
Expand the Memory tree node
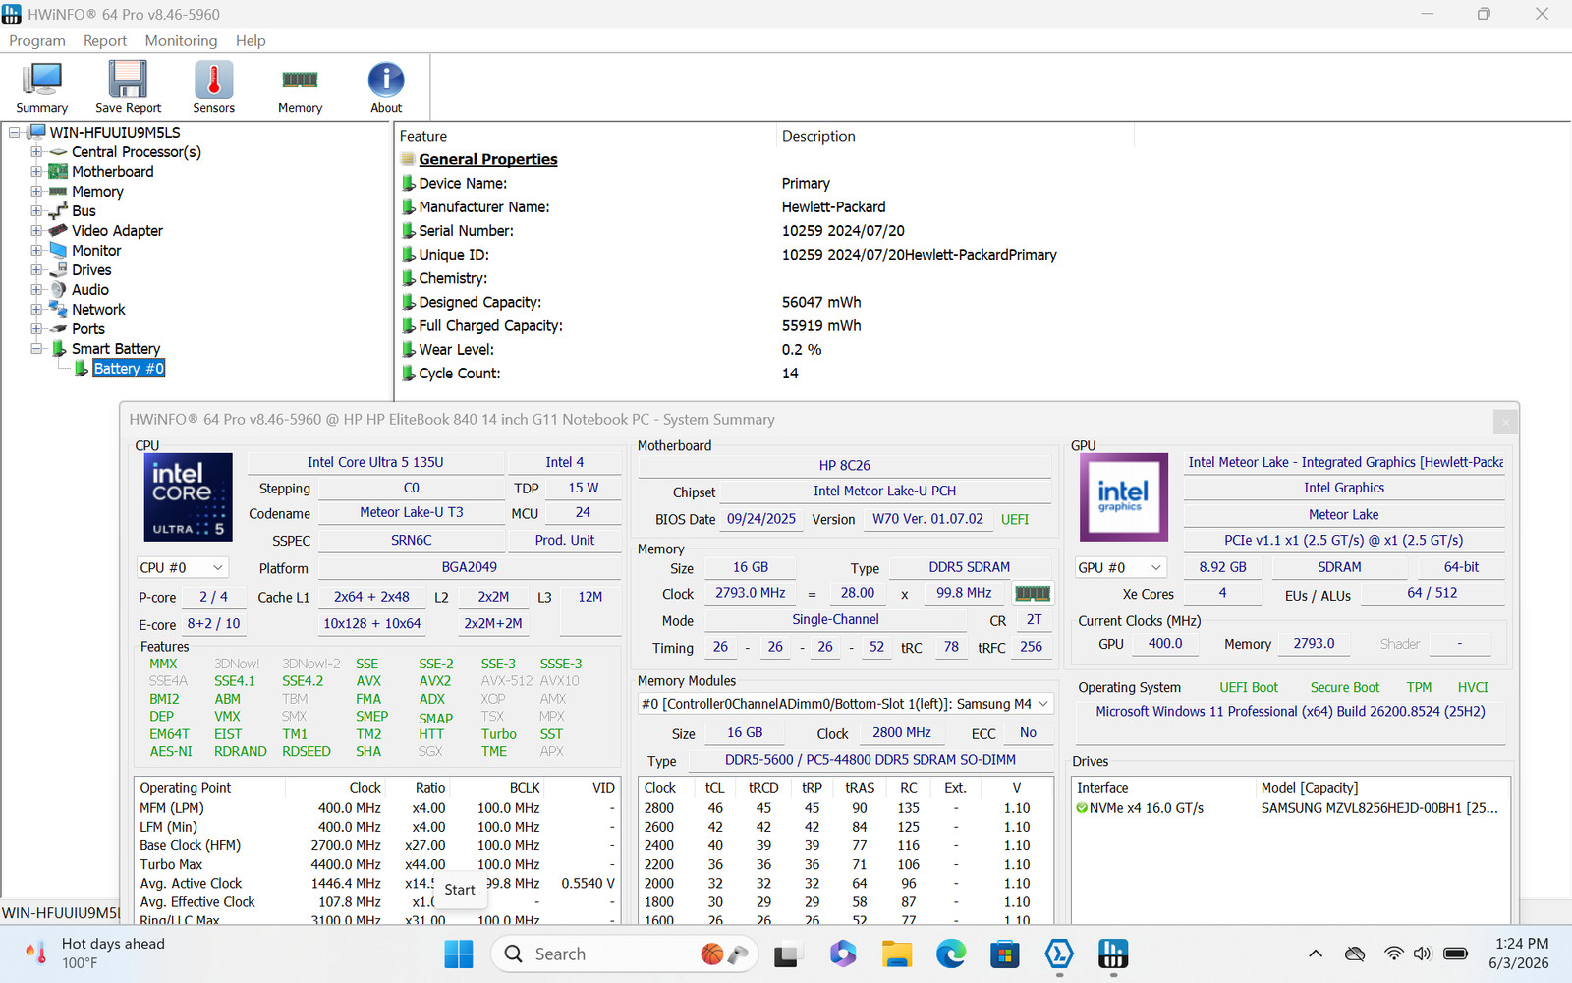[x=36, y=192]
